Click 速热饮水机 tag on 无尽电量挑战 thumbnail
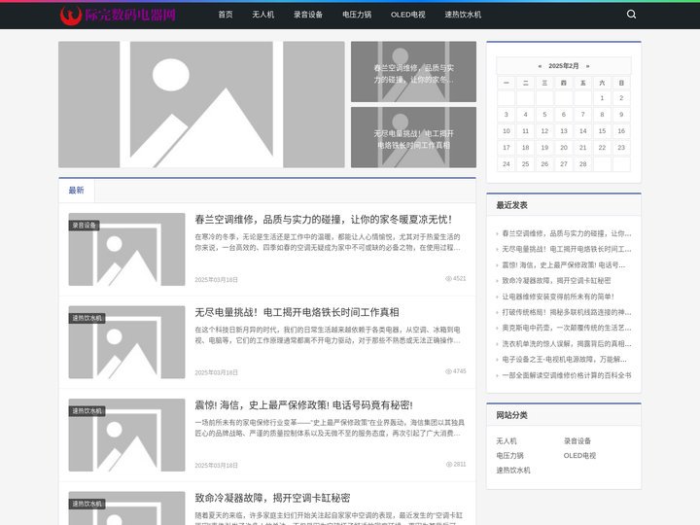 pyautogui.click(x=87, y=318)
